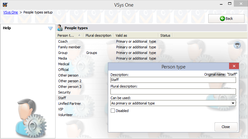Click the VSys One app icon in title bar
This screenshot has width=248, height=139.
pyautogui.click(x=5, y=5)
